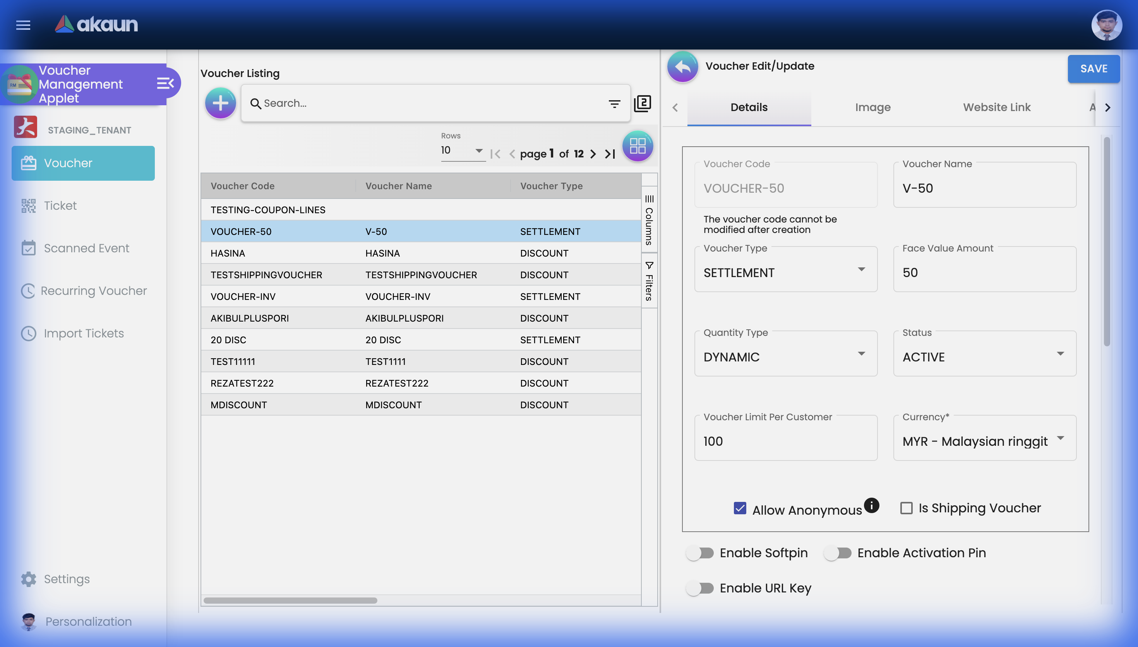Screen dimensions: 1138x647
Task: Go to last page of listing
Action: [x=610, y=154]
